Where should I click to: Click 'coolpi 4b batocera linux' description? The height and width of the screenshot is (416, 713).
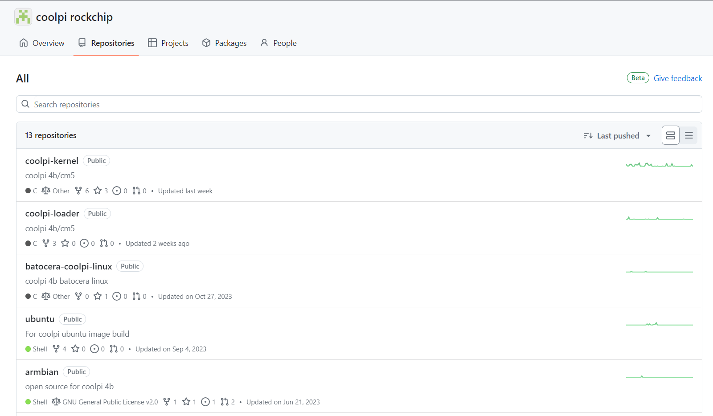[x=66, y=281]
